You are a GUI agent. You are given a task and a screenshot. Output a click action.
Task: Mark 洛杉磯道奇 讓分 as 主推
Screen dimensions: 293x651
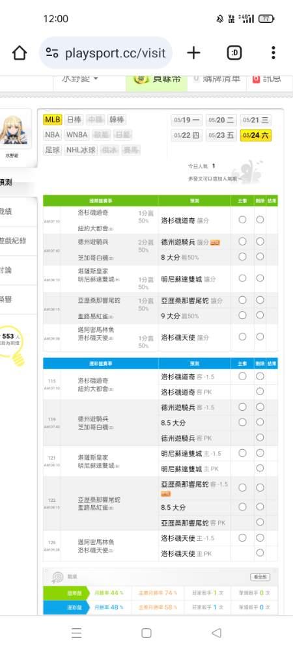click(242, 219)
